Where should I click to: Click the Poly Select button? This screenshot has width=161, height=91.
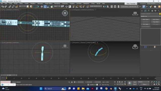(x=156, y=22)
